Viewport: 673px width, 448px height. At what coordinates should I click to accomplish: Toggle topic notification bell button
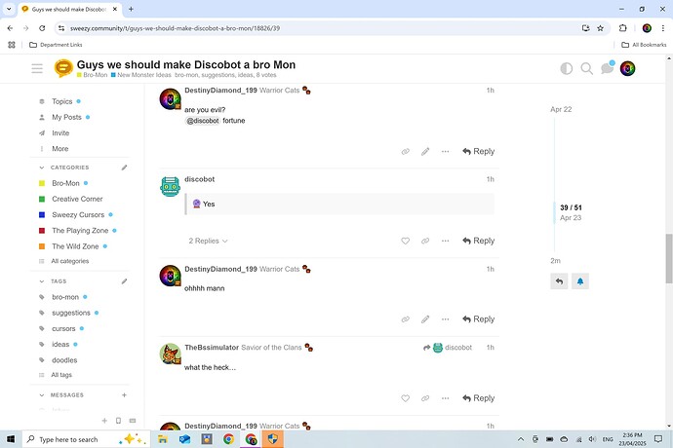point(580,281)
